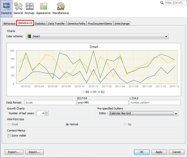The width and height of the screenshot is (188, 158).
Task: Switch to the Demetra Paths tab
Action: click(76, 23)
